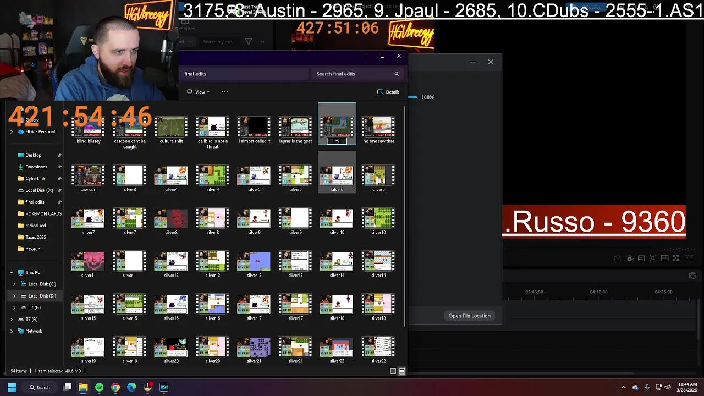
Task: Open the View dropdown menu
Action: (x=198, y=92)
